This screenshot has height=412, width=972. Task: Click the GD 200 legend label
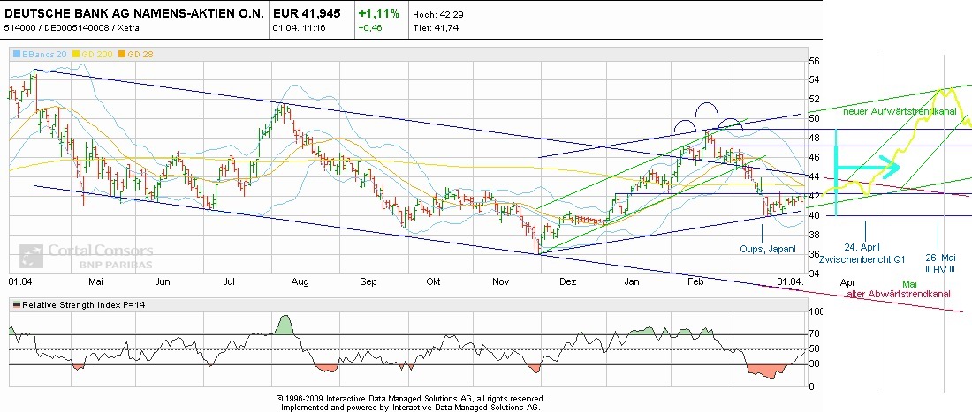[96, 55]
